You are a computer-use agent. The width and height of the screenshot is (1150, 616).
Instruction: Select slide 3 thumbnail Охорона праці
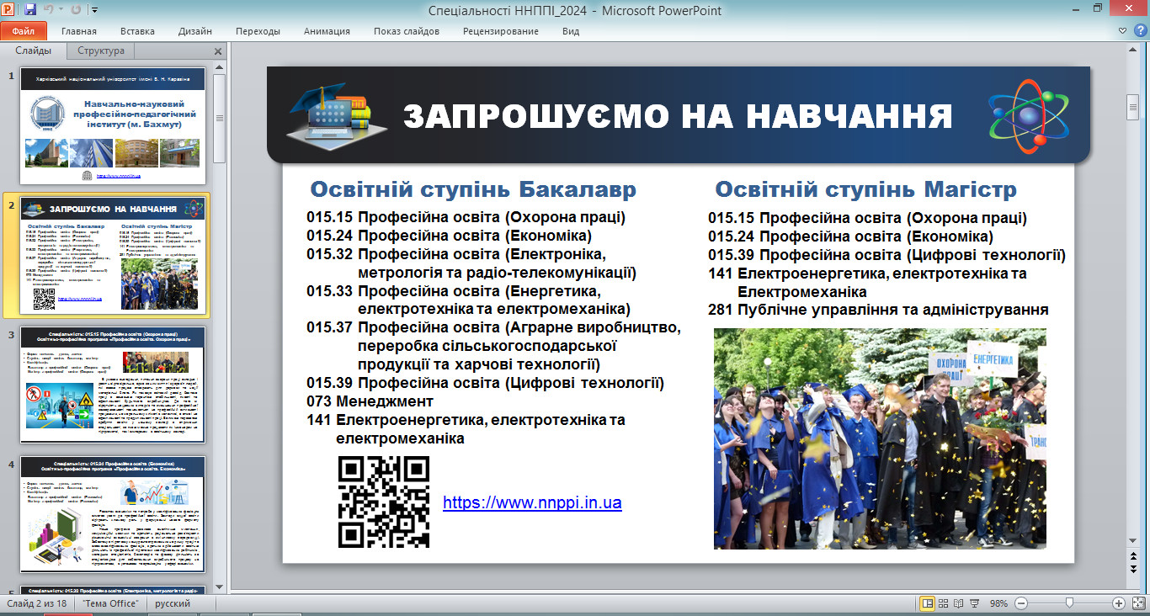click(x=113, y=384)
